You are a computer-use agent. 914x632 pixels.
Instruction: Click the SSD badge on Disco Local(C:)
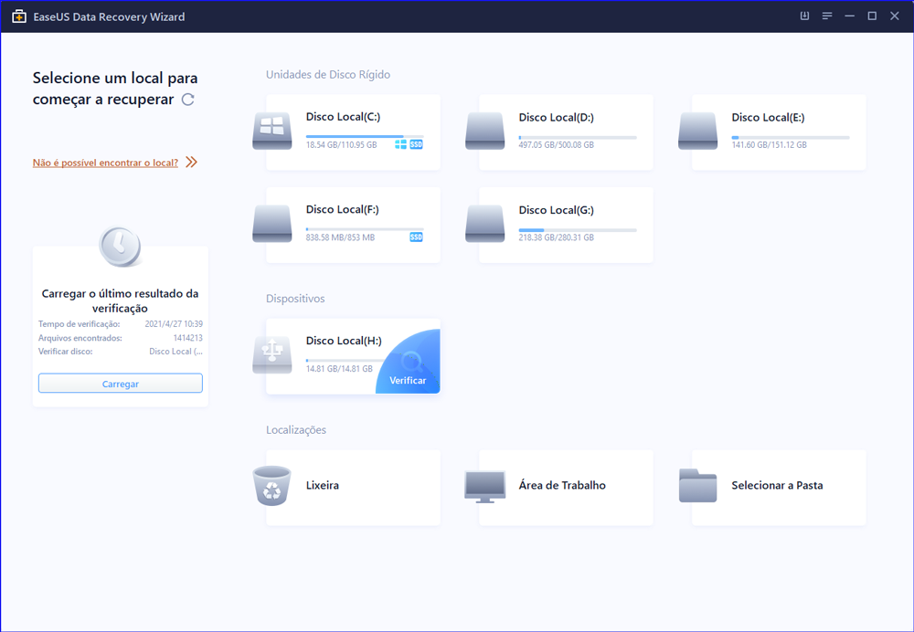(x=416, y=144)
